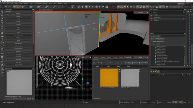Select the Block tool cube icon
This screenshot has width=193, height=108.
[2, 37]
